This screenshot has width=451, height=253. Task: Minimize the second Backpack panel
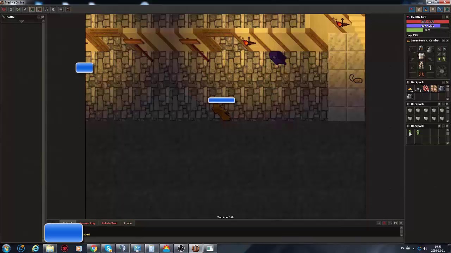pyautogui.click(x=443, y=104)
